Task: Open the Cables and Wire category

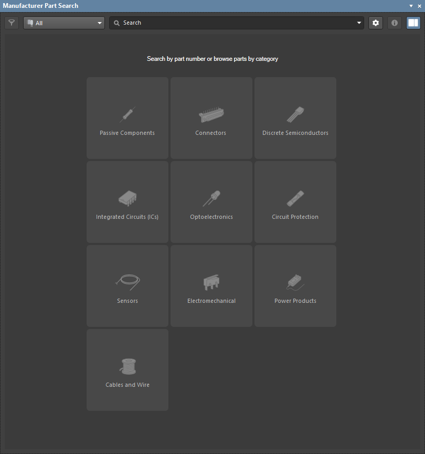Action: (127, 369)
